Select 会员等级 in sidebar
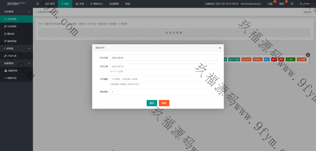The image size is (316, 151). pos(12,26)
